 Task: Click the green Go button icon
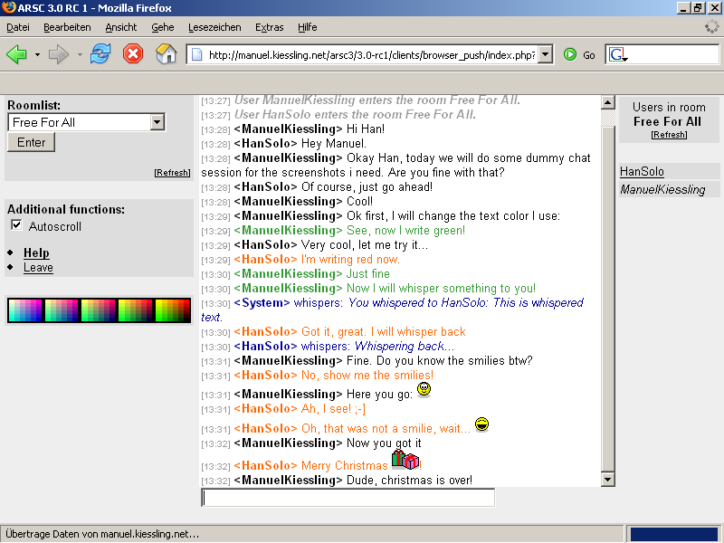570,55
